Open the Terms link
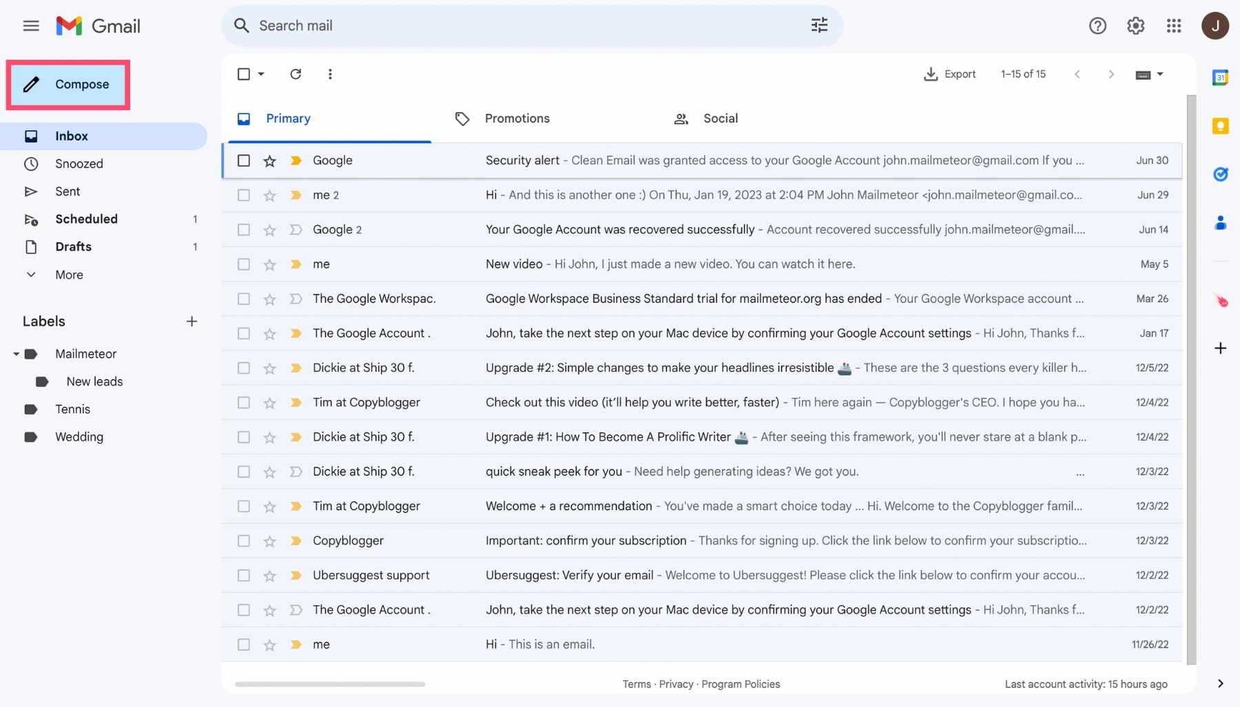 pos(637,684)
